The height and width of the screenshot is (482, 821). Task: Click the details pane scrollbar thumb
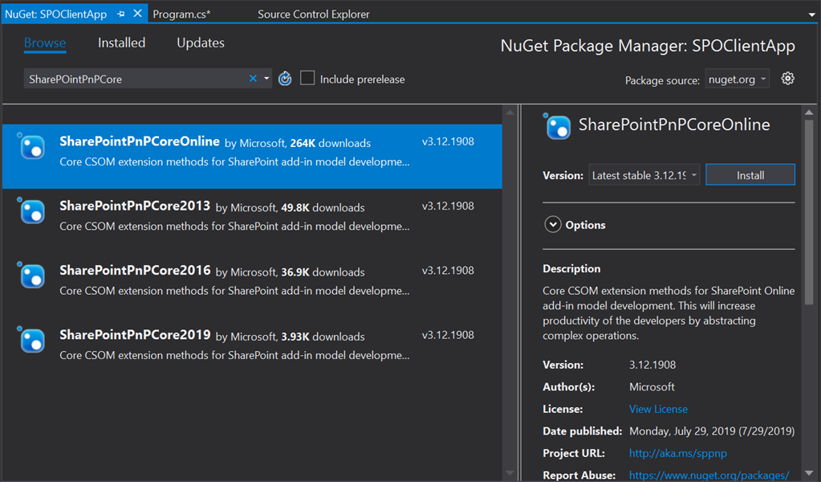(x=809, y=212)
